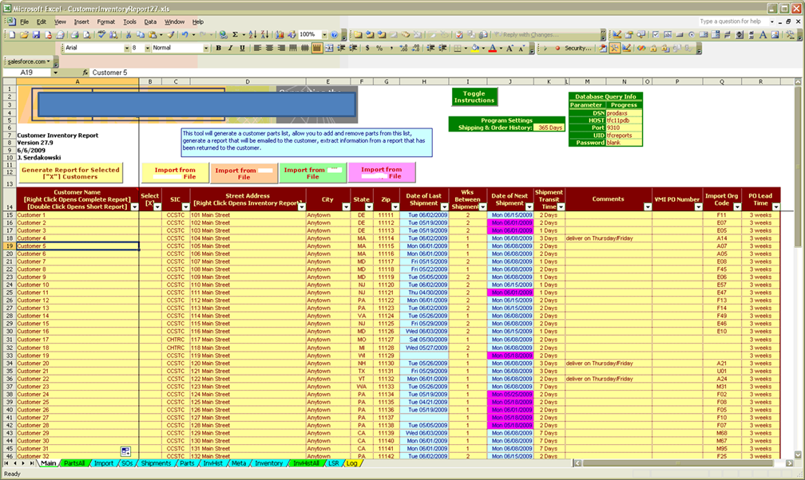805x480 pixels.
Task: Click the Print Preview icon
Action: click(x=87, y=35)
